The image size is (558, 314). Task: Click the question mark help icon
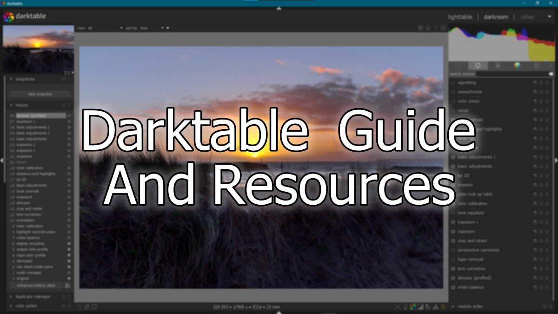(x=436, y=28)
